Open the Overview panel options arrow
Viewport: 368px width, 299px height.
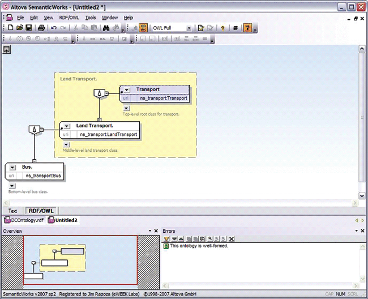pos(150,231)
